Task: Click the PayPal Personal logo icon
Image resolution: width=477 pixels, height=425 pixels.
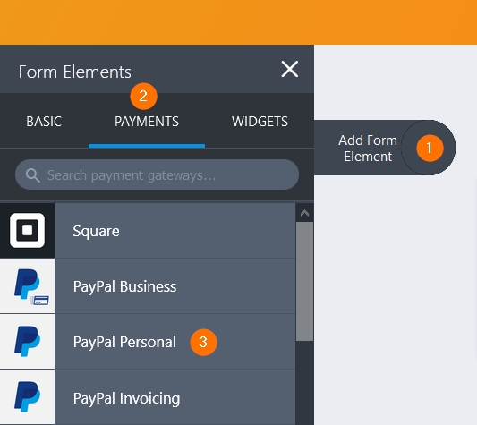Action: pos(28,342)
